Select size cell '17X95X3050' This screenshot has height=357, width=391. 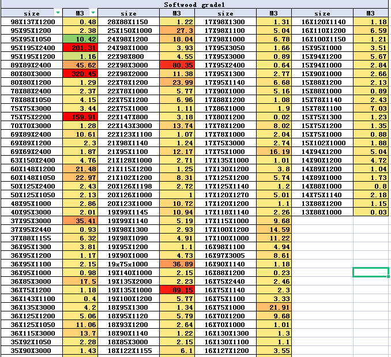tap(225, 48)
